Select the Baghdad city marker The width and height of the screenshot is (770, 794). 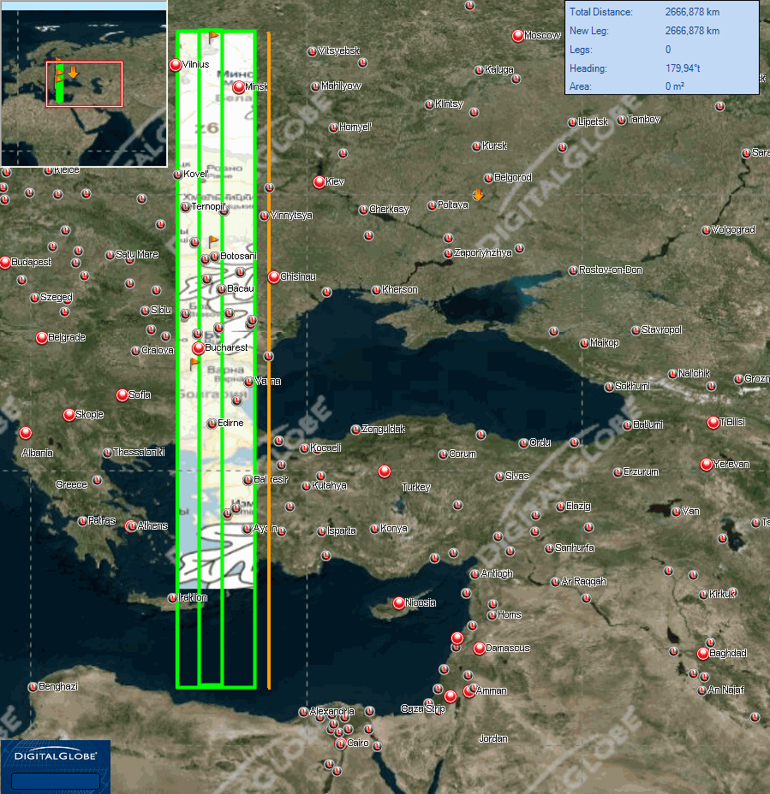point(703,654)
